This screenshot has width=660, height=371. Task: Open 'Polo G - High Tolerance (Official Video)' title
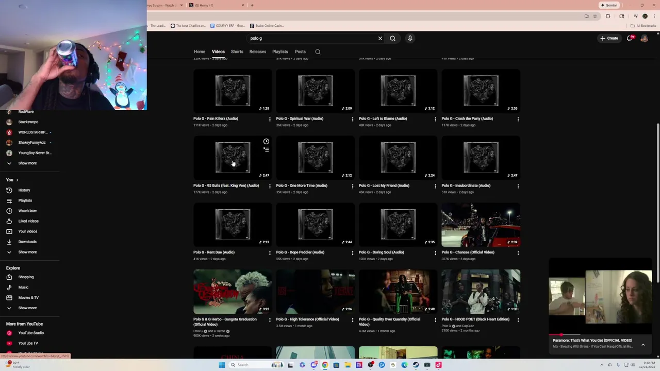coord(307,319)
